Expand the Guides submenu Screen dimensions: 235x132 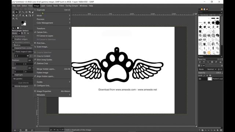click(53, 82)
